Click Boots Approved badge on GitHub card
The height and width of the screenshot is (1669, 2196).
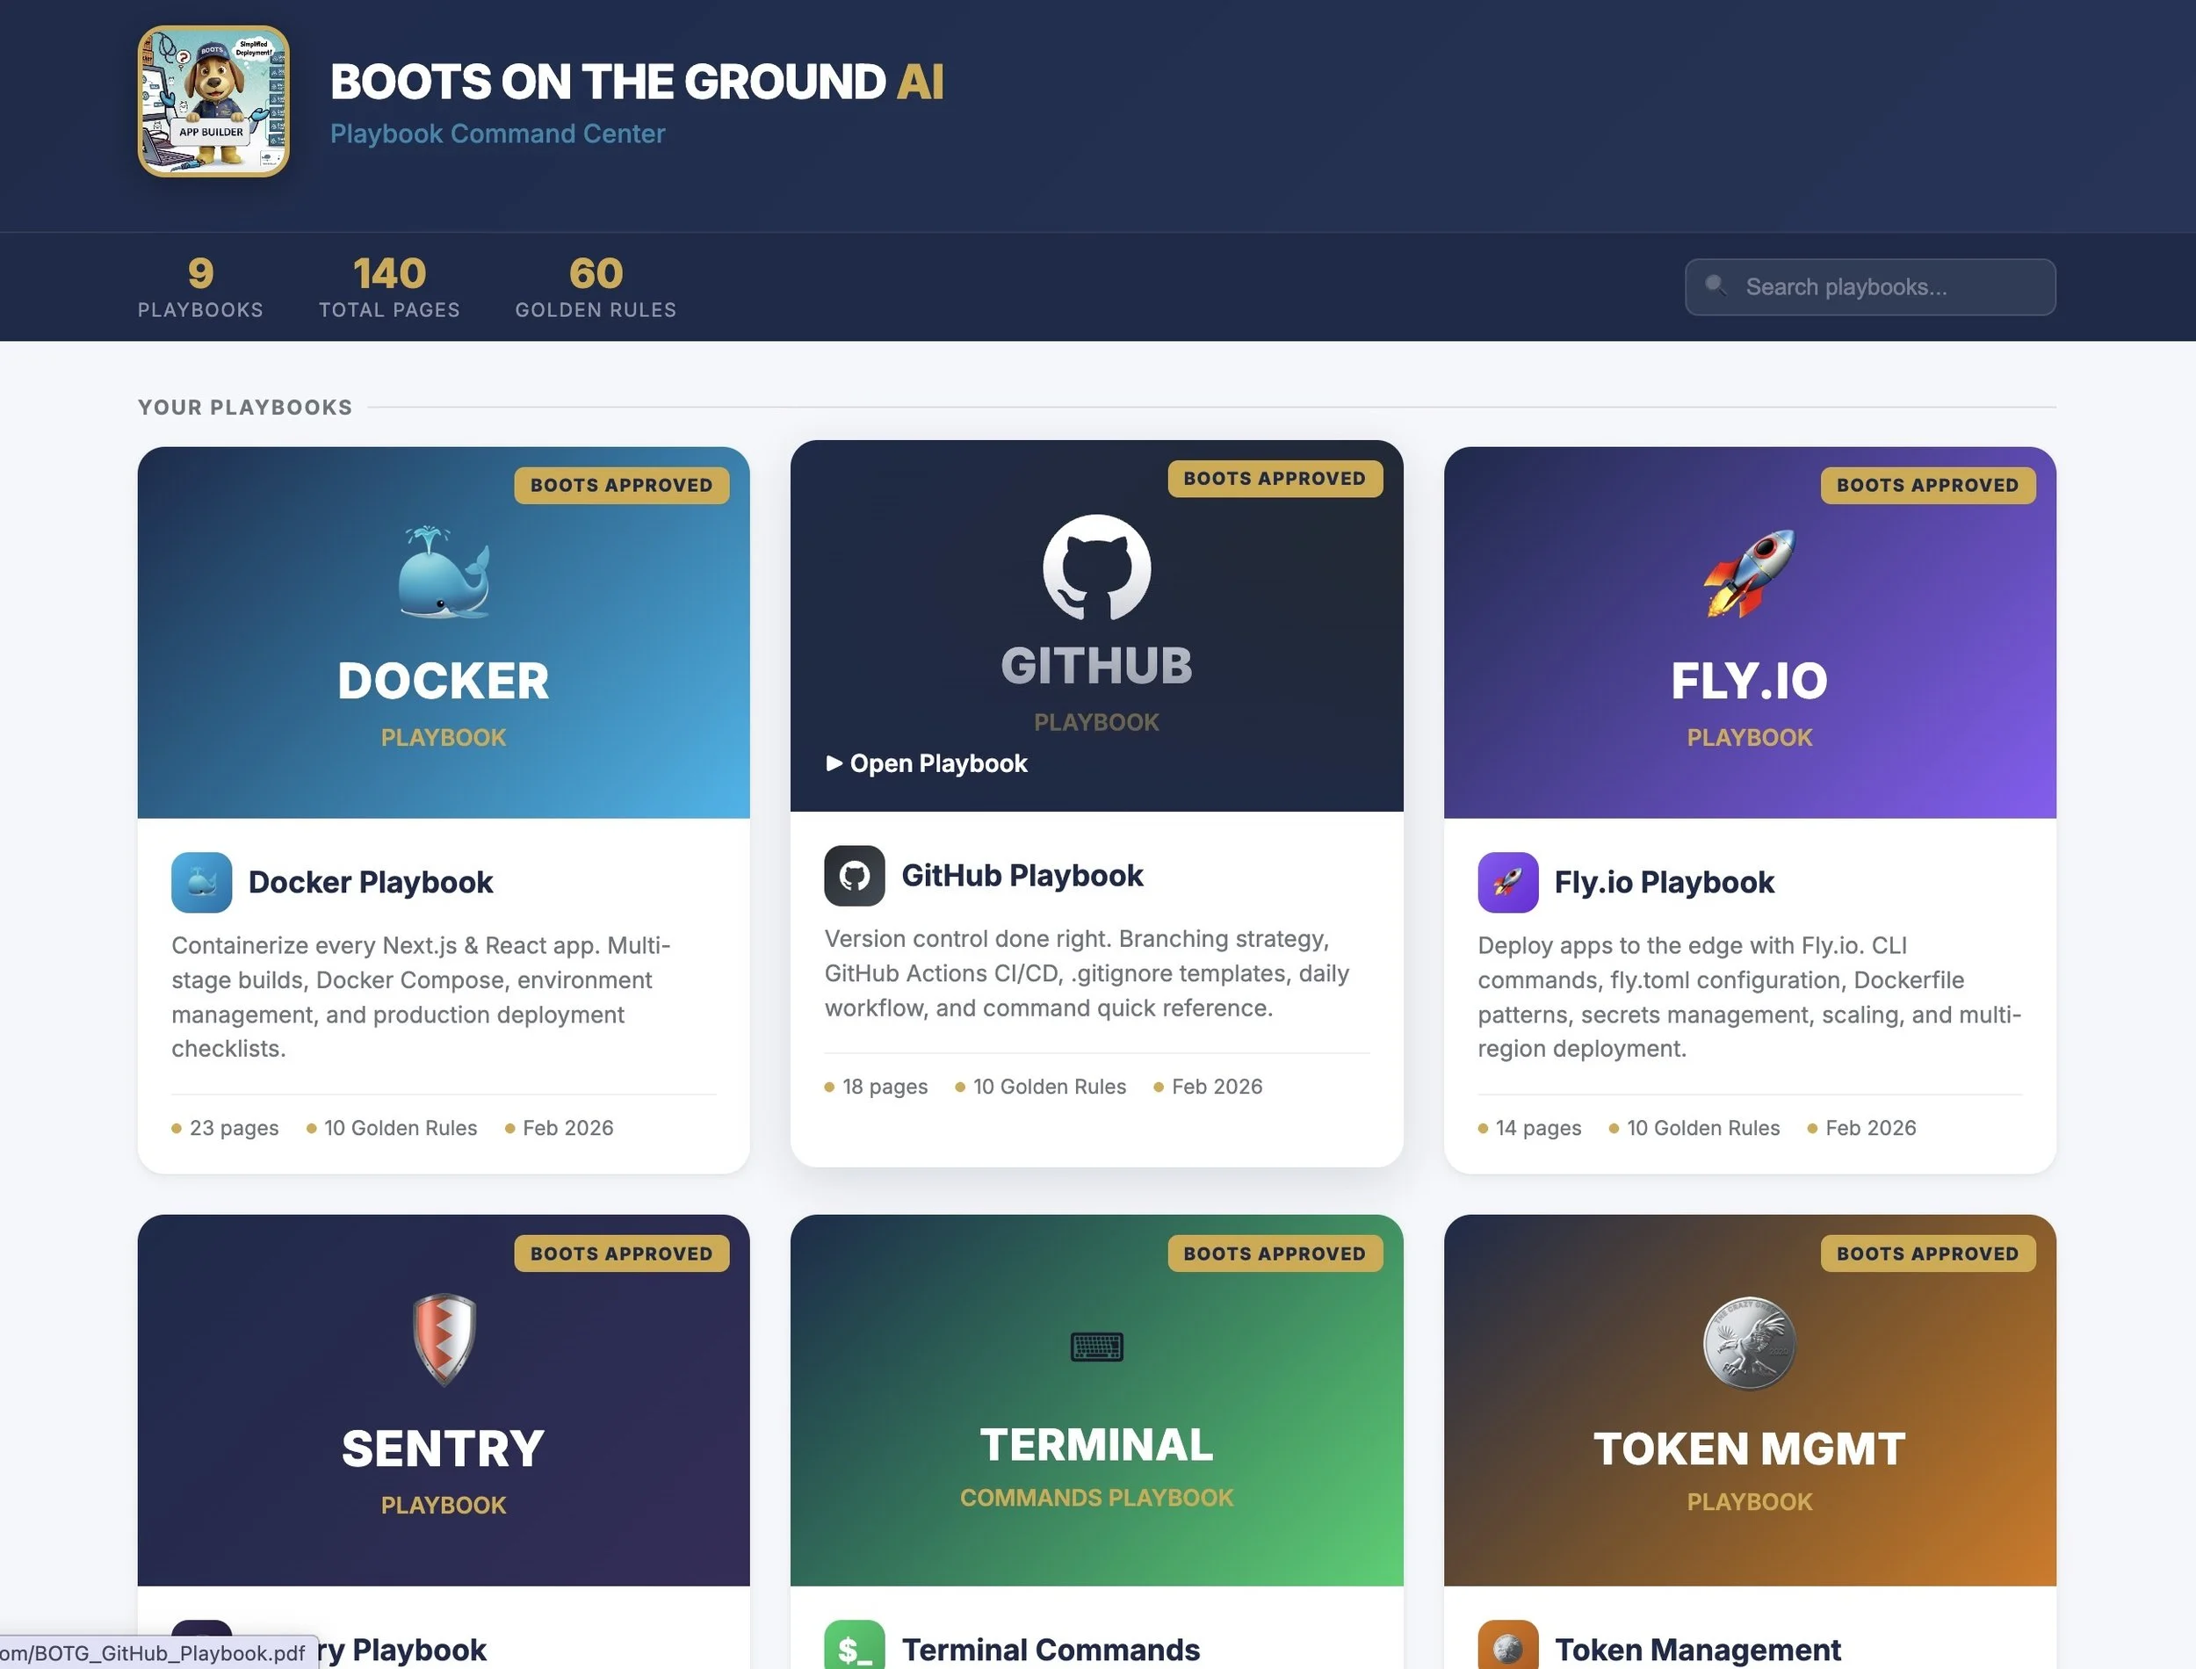[1275, 478]
